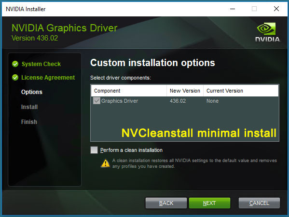Click the License Agreement green checkmark icon
Image resolution: width=289 pixels, height=217 pixels.
click(x=15, y=78)
